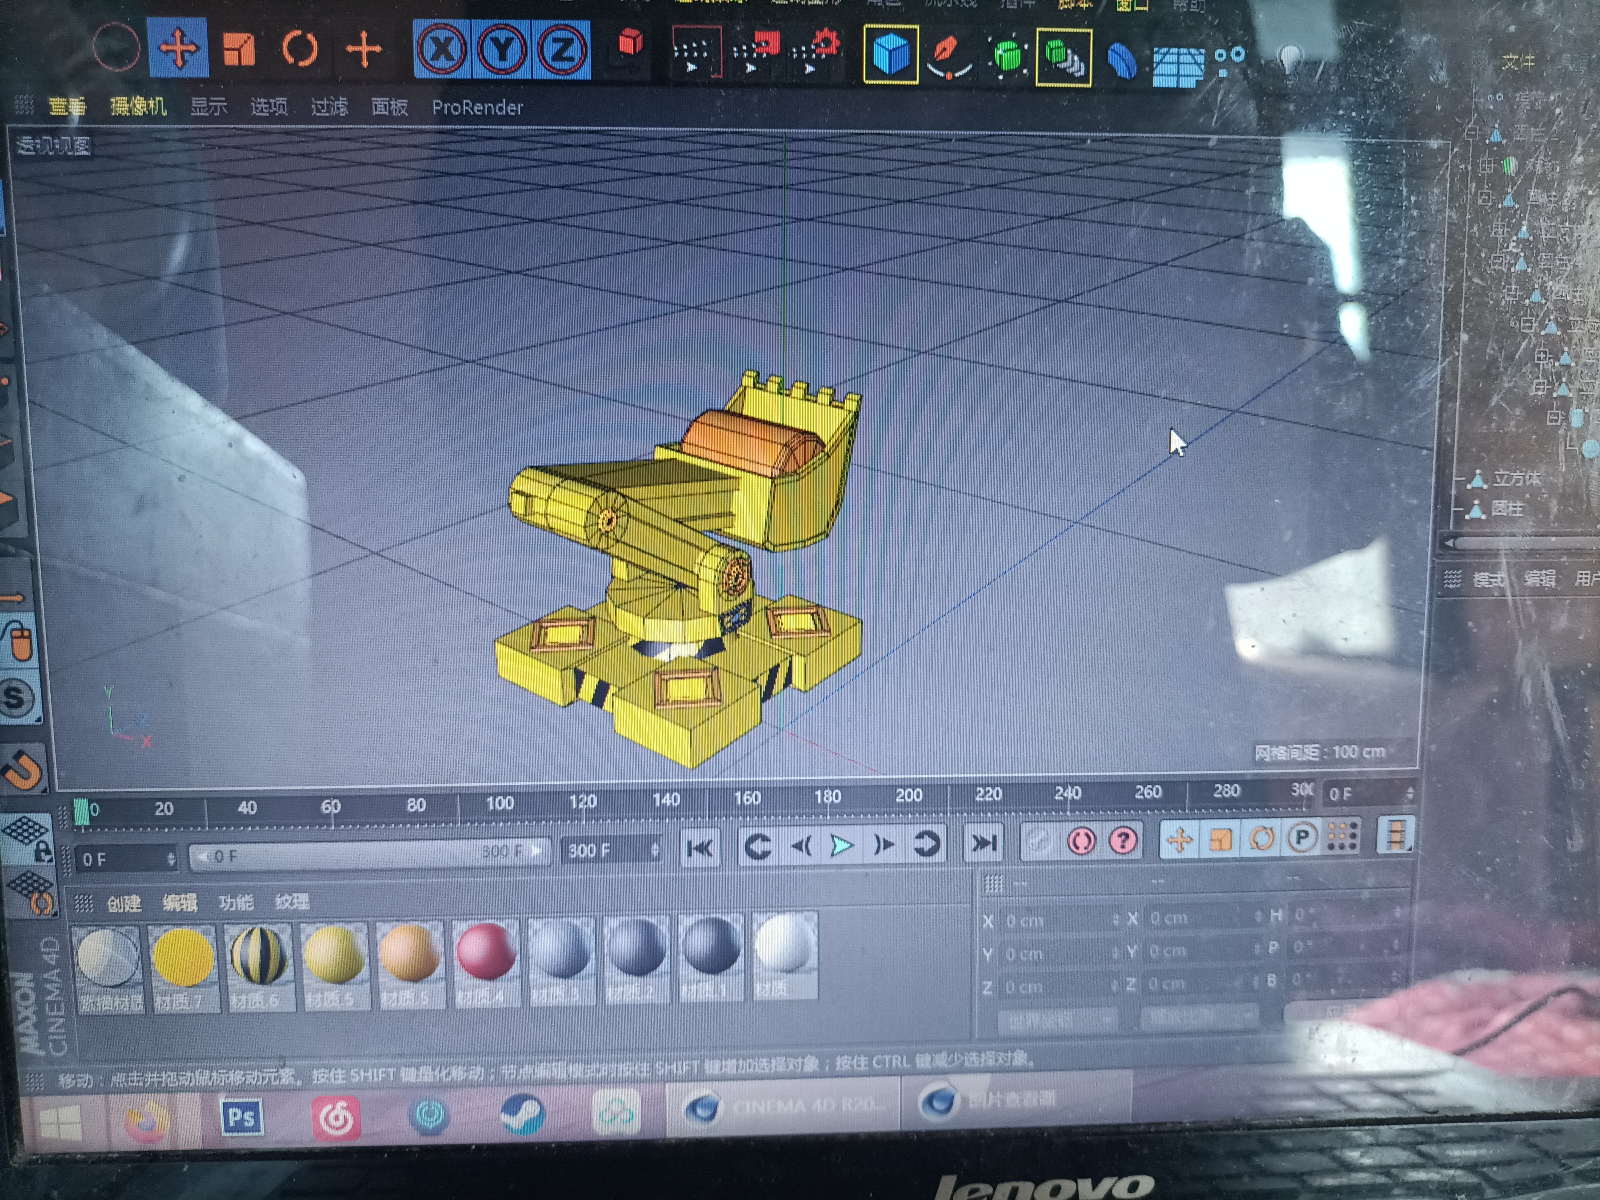Toggle the X axis lock

pos(442,49)
